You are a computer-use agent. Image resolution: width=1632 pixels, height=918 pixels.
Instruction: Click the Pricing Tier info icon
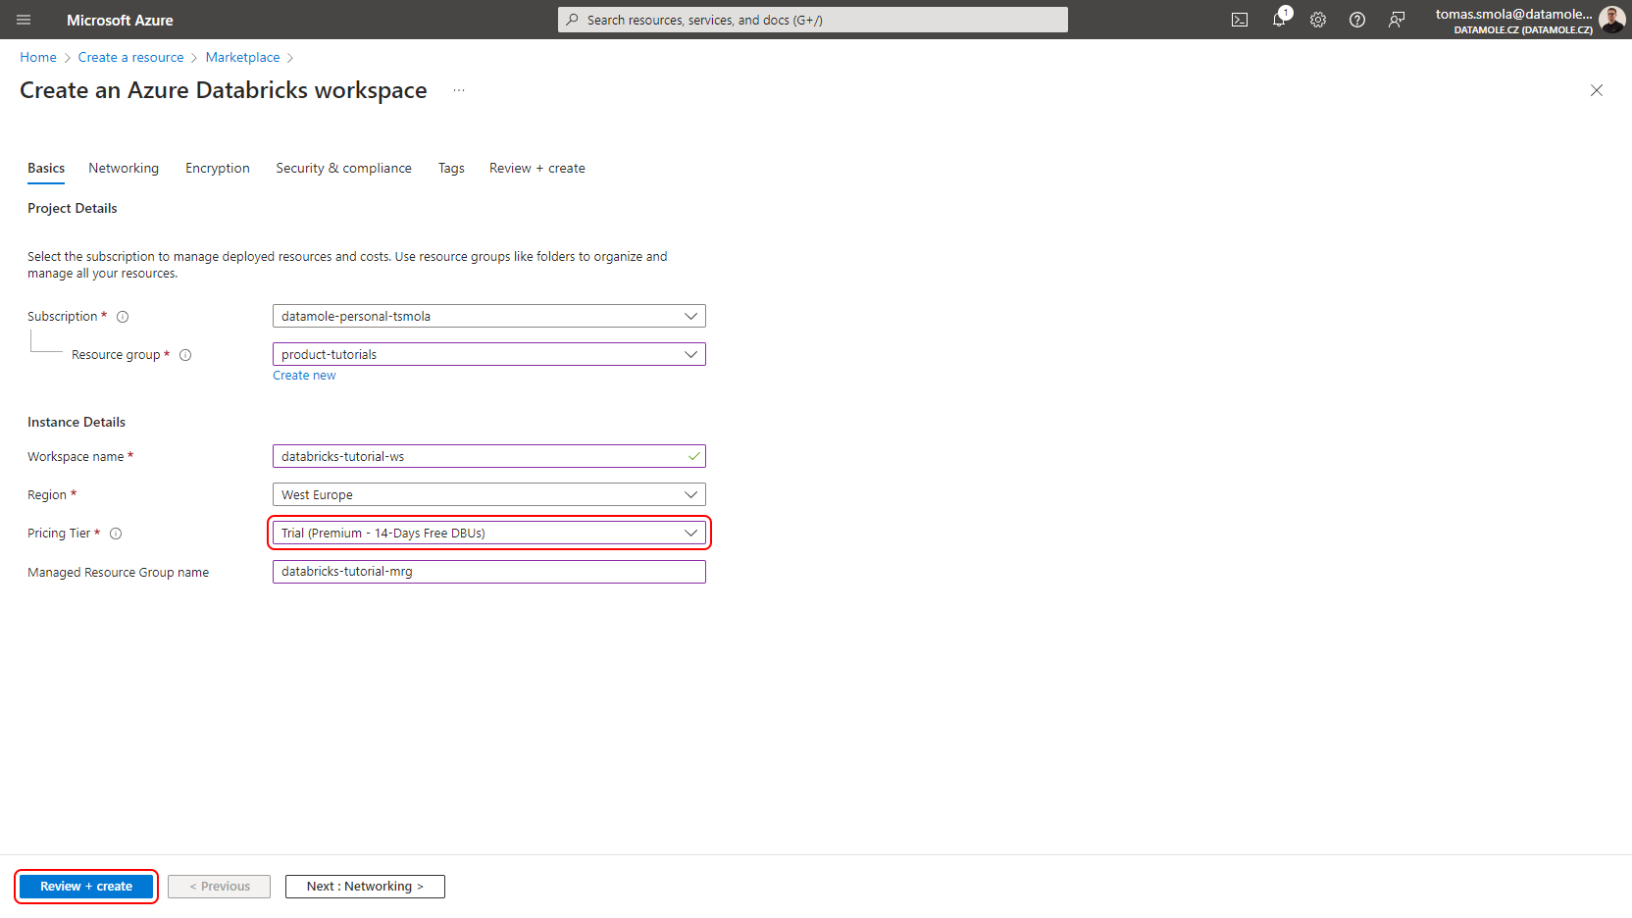(x=116, y=534)
